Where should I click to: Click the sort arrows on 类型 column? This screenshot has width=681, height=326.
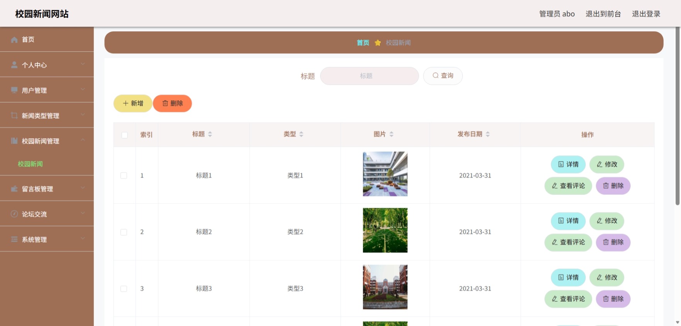pyautogui.click(x=301, y=134)
